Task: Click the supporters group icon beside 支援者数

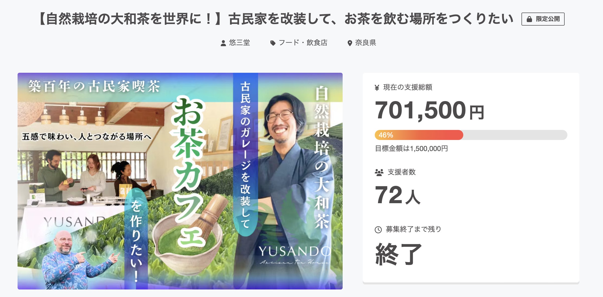Action: 379,172
